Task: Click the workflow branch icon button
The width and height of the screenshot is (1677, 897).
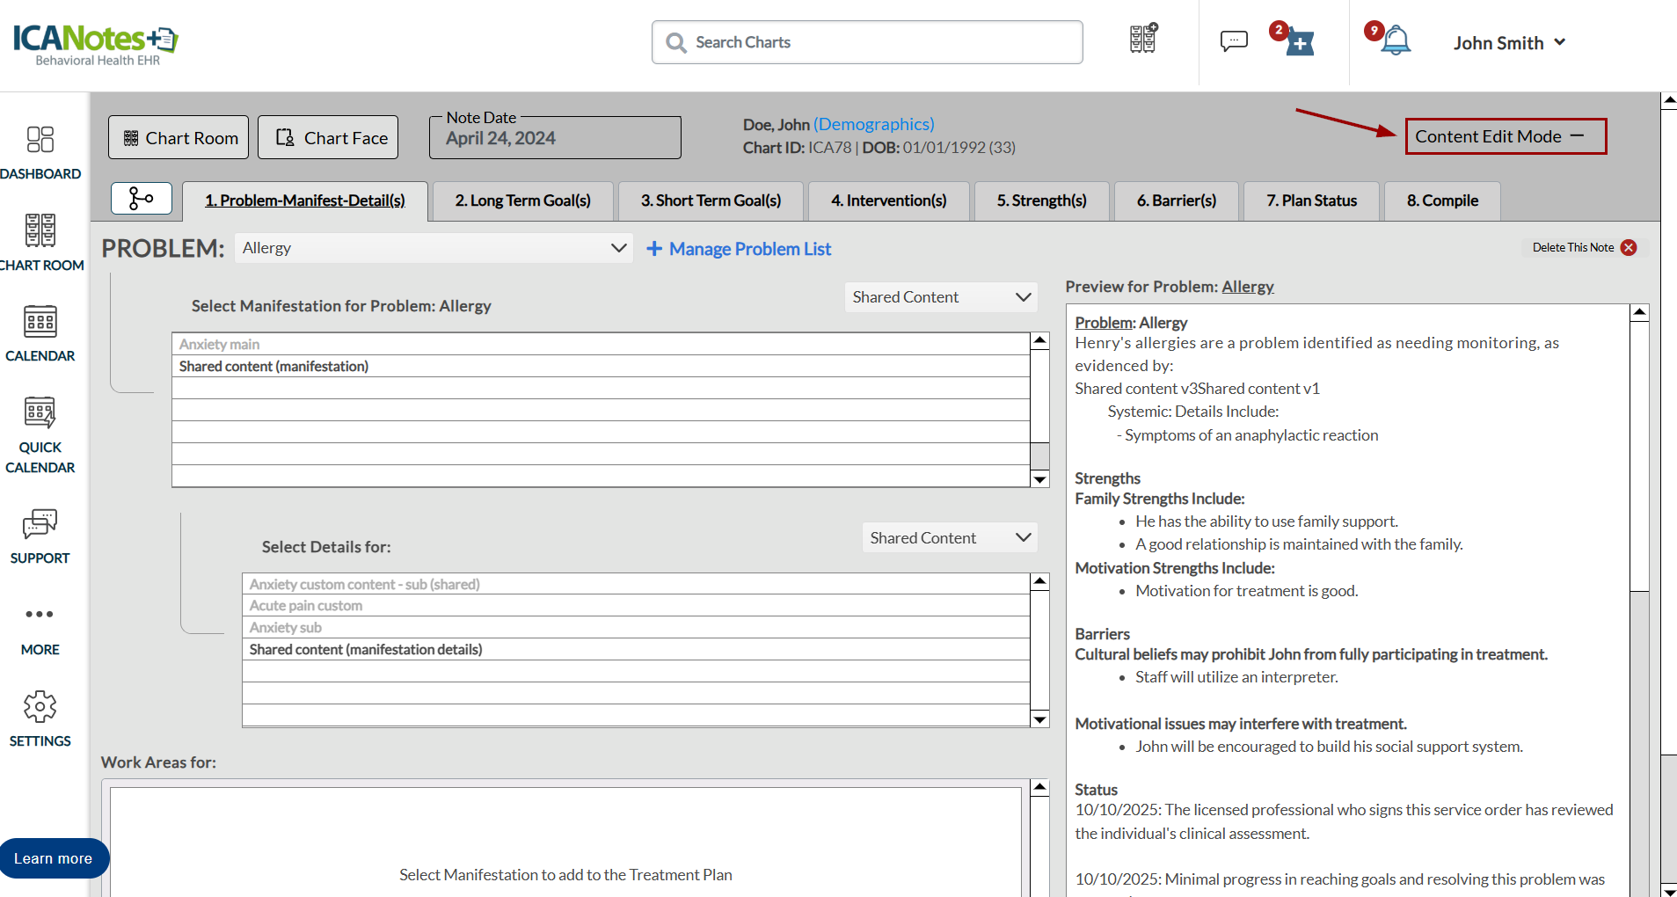Action: 141,199
